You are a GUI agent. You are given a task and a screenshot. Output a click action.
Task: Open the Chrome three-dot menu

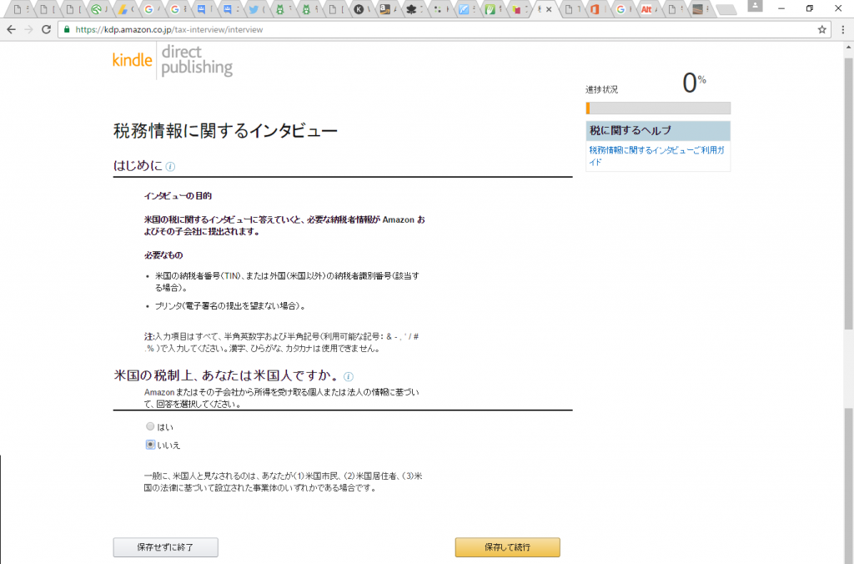click(843, 29)
